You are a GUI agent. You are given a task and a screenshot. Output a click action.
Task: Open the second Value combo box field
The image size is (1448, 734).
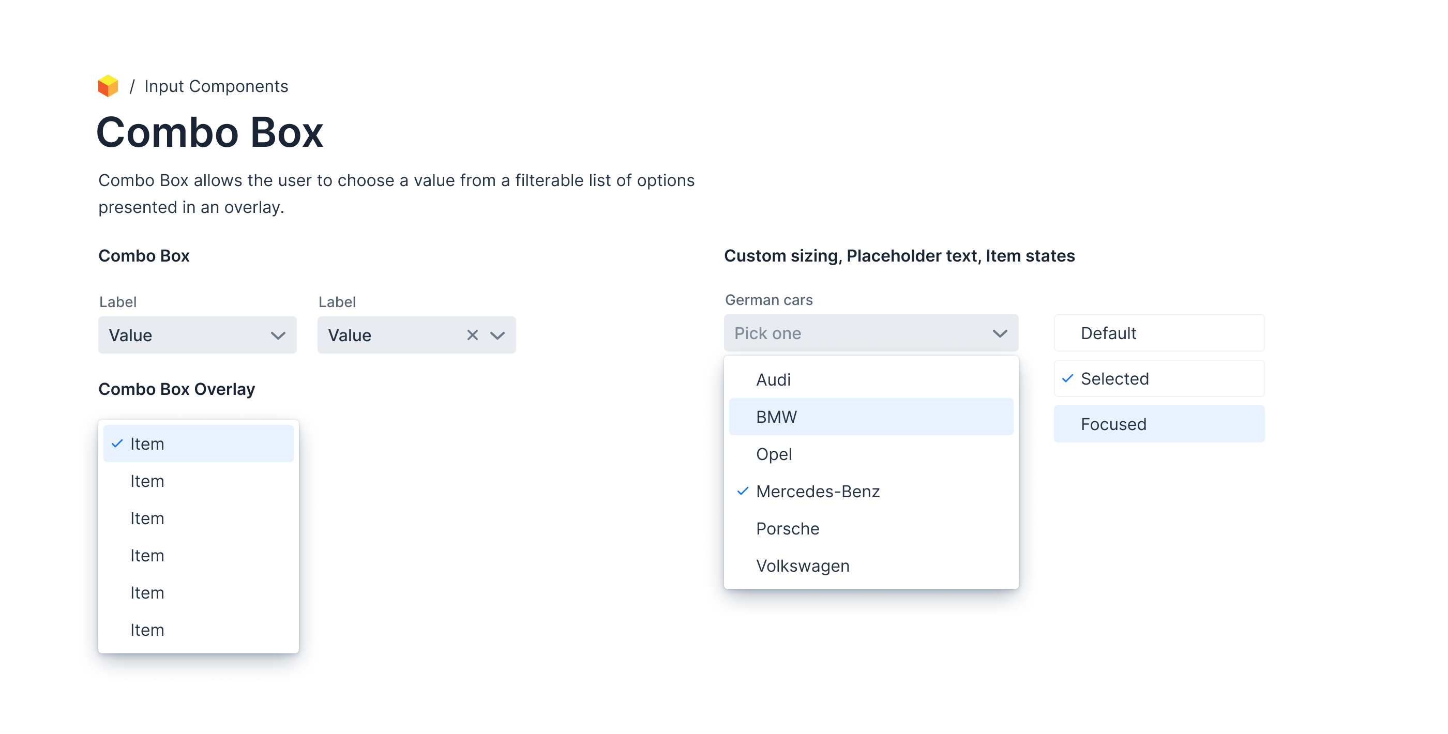(388, 335)
